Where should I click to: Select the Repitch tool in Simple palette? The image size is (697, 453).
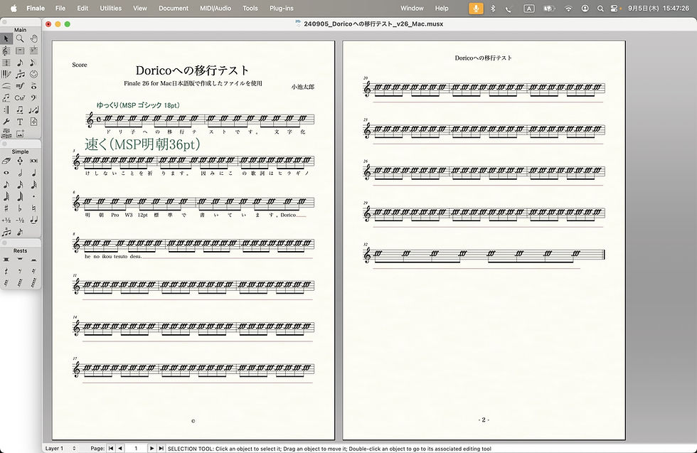click(x=20, y=161)
